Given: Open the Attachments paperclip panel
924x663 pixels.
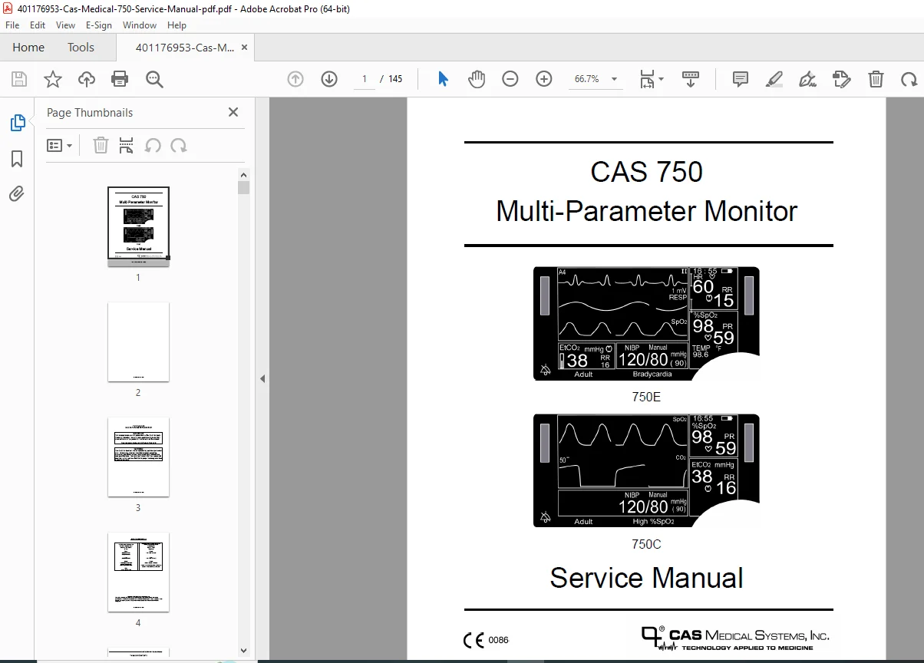Looking at the screenshot, I should (17, 194).
